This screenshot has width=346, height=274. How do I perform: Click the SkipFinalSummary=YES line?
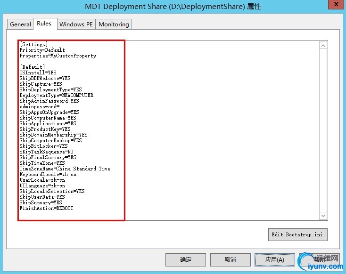click(x=48, y=157)
